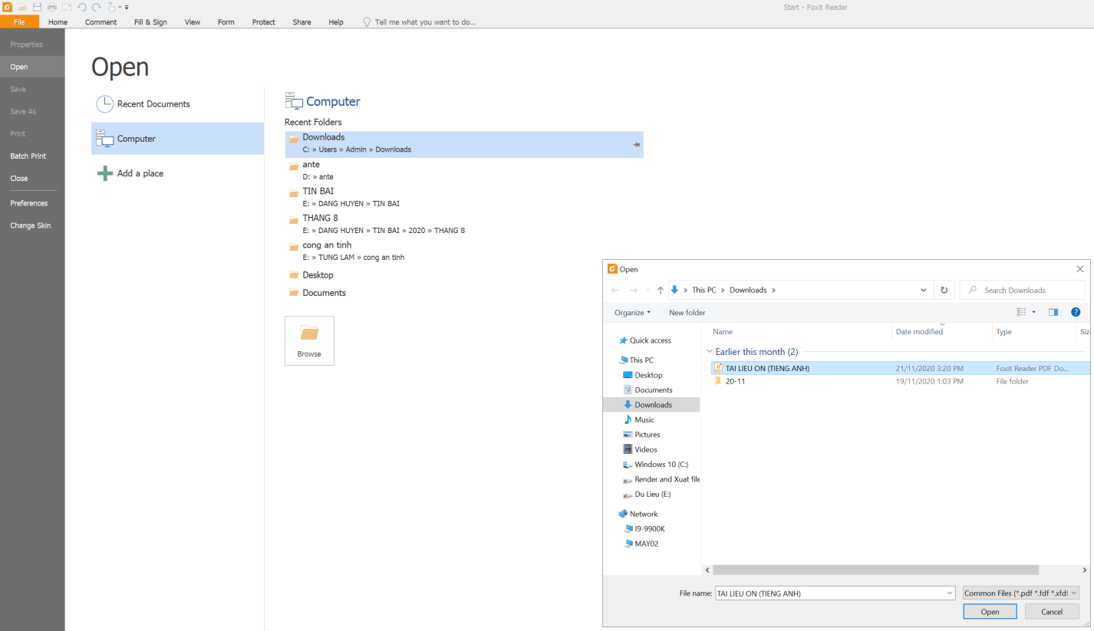This screenshot has width=1094, height=631.
Task: Open the ante recent folder
Action: click(463, 170)
